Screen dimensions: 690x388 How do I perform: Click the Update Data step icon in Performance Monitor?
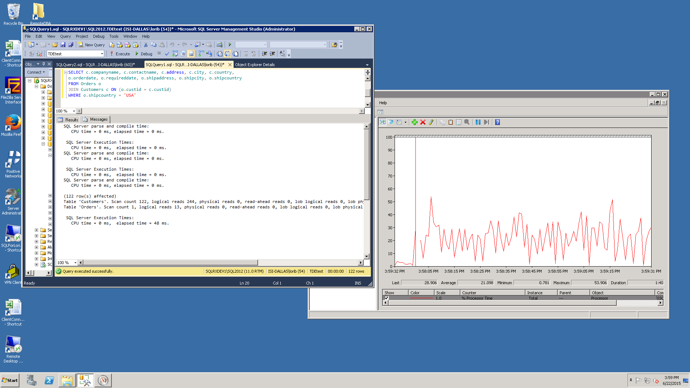pos(486,122)
